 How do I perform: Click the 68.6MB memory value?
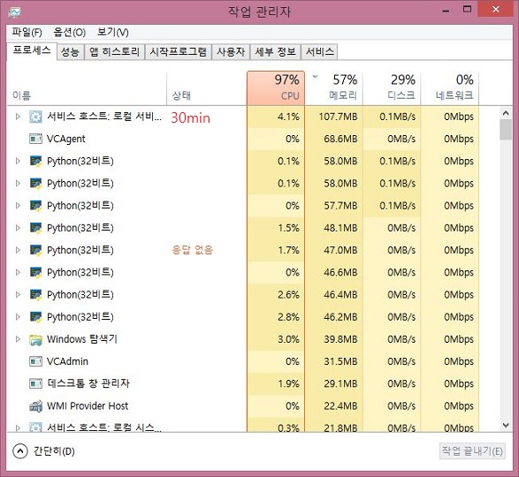[x=340, y=139]
